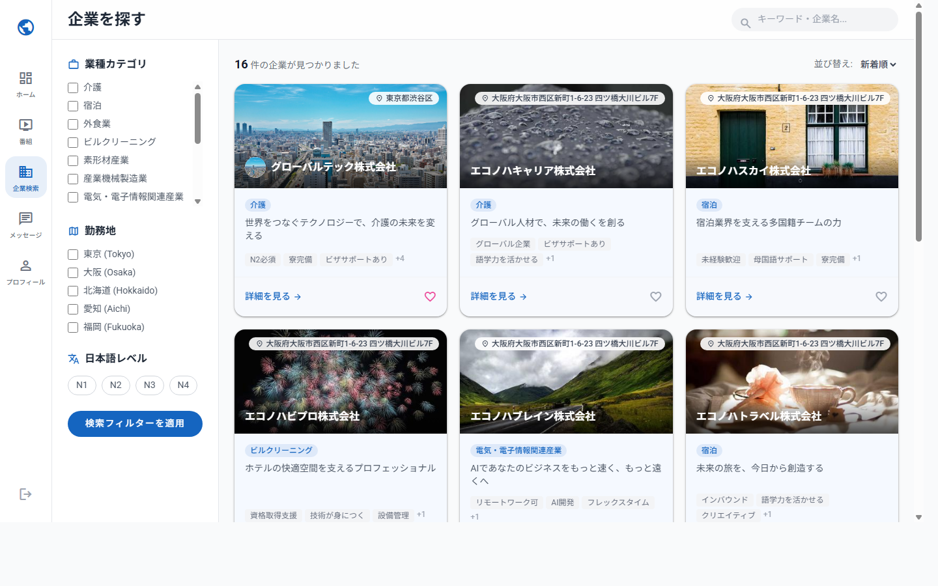
Task: Click the heart icon on エコノハスカイ株式会社 card
Action: pyautogui.click(x=881, y=296)
